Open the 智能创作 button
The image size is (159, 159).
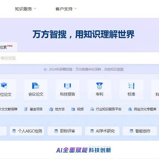(140, 131)
